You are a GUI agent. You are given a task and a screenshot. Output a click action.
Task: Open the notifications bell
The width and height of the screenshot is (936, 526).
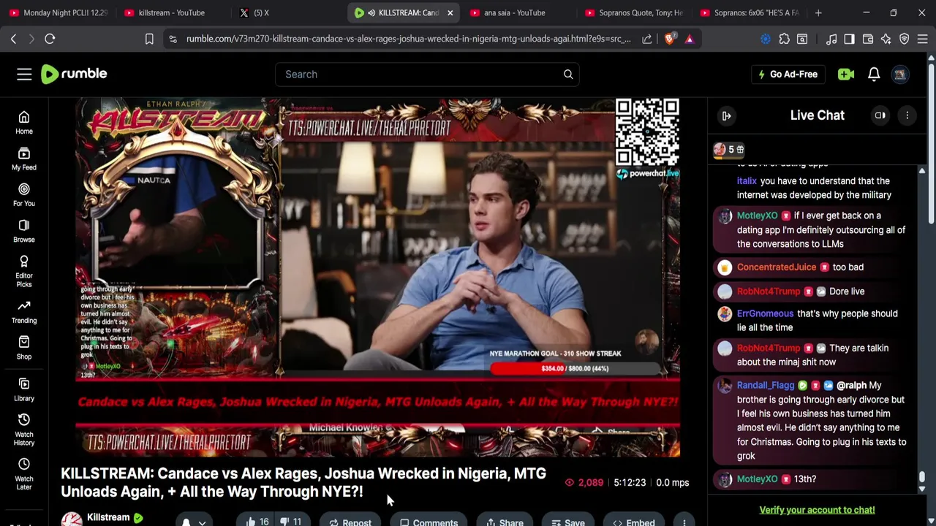coord(874,74)
